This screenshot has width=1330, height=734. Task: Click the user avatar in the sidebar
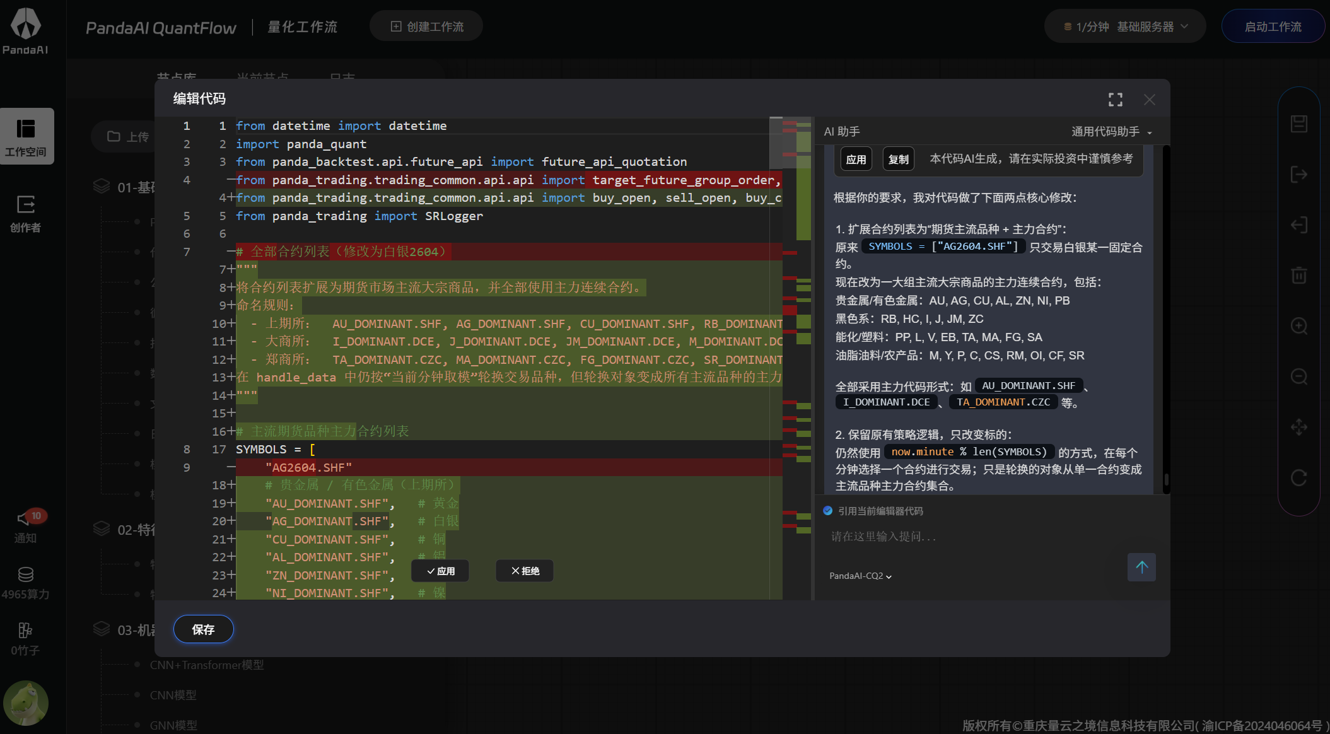click(26, 702)
